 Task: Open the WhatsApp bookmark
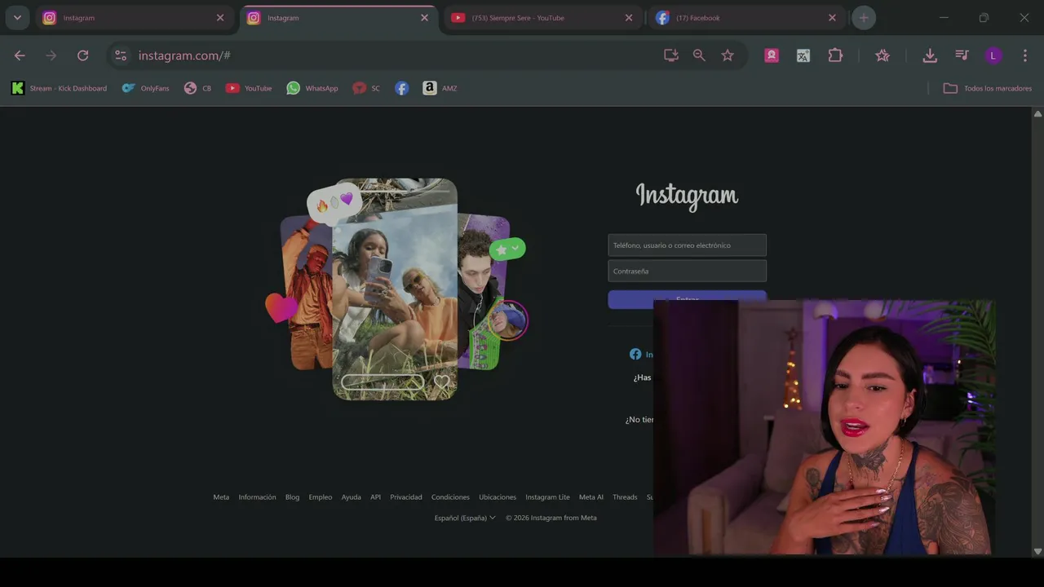312,88
